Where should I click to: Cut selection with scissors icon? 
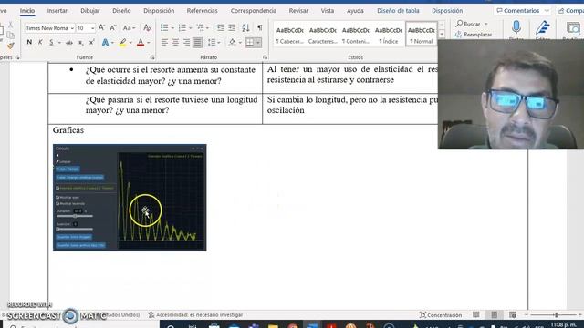pos(10,25)
